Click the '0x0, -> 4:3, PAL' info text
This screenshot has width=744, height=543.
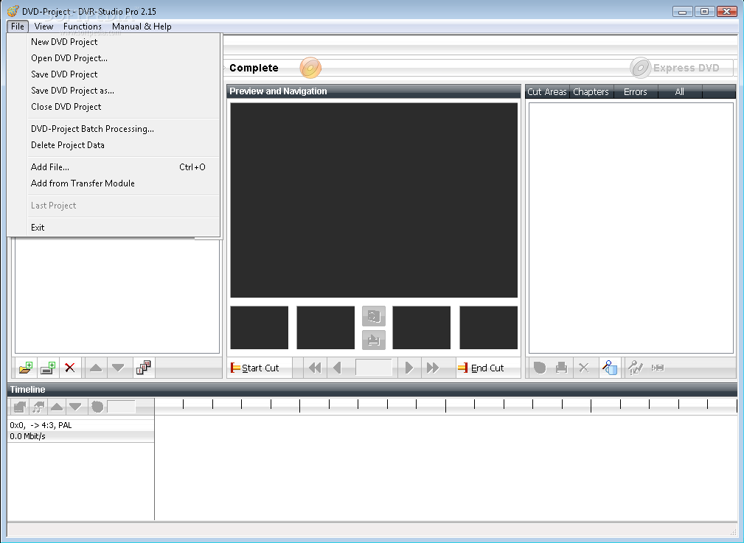pyautogui.click(x=41, y=425)
